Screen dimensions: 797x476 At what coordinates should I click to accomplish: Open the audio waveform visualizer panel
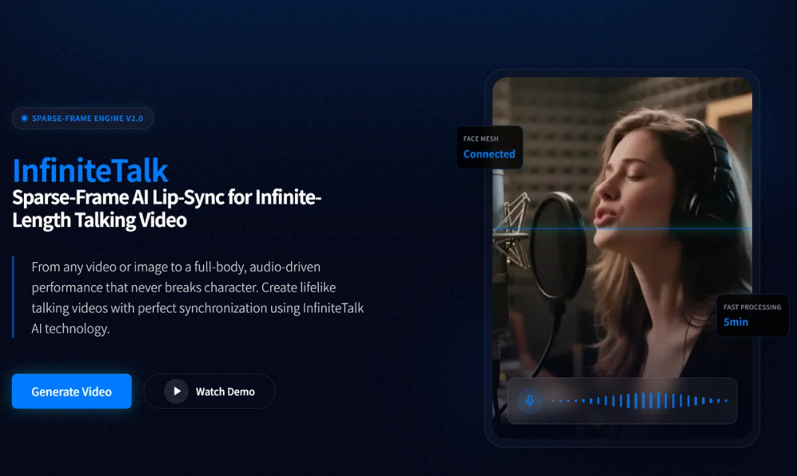click(622, 400)
